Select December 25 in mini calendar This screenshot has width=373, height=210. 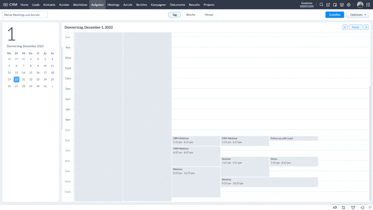coord(52,79)
